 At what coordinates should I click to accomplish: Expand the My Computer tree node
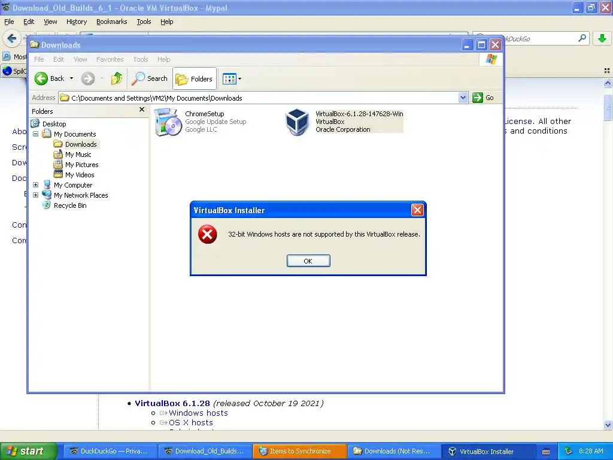coord(35,184)
